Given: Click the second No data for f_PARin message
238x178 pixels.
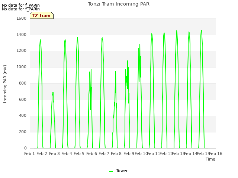Looking at the screenshot, I should [21, 9].
